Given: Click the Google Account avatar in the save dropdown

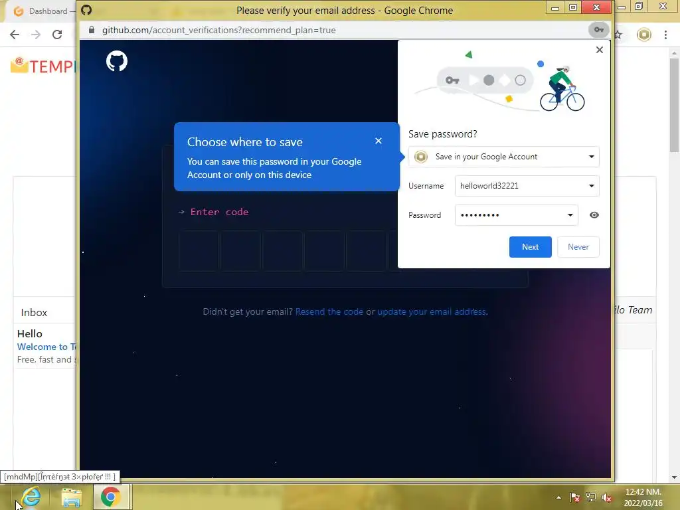Looking at the screenshot, I should pyautogui.click(x=420, y=157).
